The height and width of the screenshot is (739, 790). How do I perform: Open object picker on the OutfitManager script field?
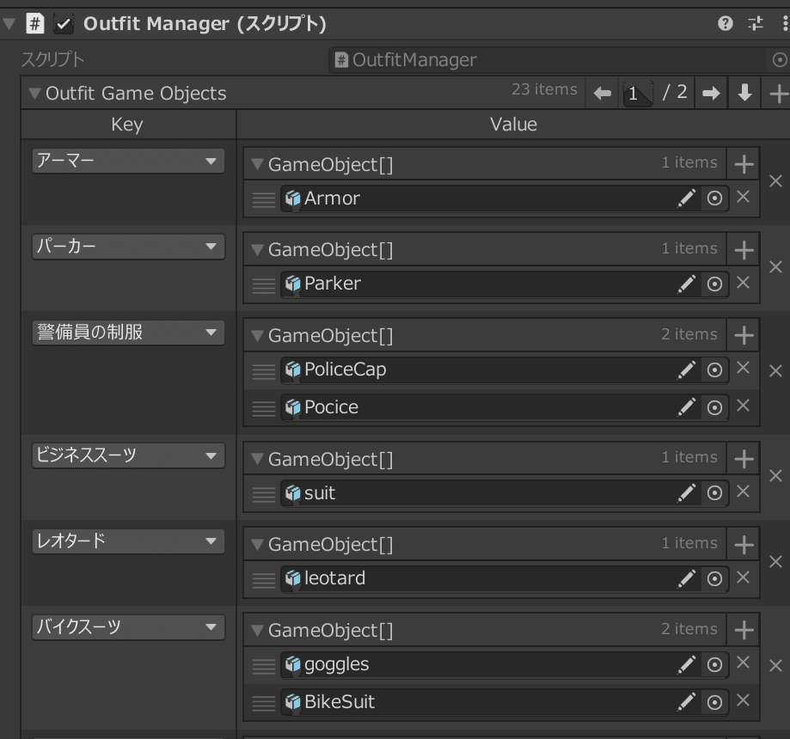click(x=779, y=60)
